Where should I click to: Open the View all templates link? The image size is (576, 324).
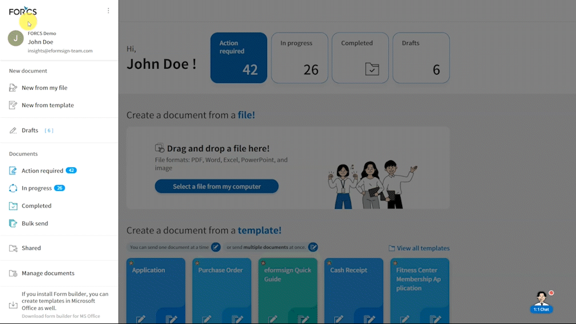pos(419,248)
